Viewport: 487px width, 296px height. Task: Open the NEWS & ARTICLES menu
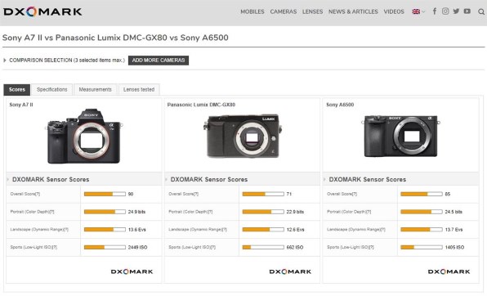pyautogui.click(x=353, y=11)
